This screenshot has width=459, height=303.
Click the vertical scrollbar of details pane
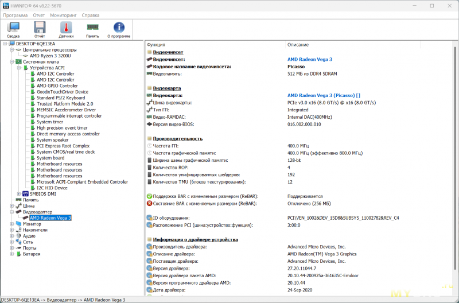455,158
